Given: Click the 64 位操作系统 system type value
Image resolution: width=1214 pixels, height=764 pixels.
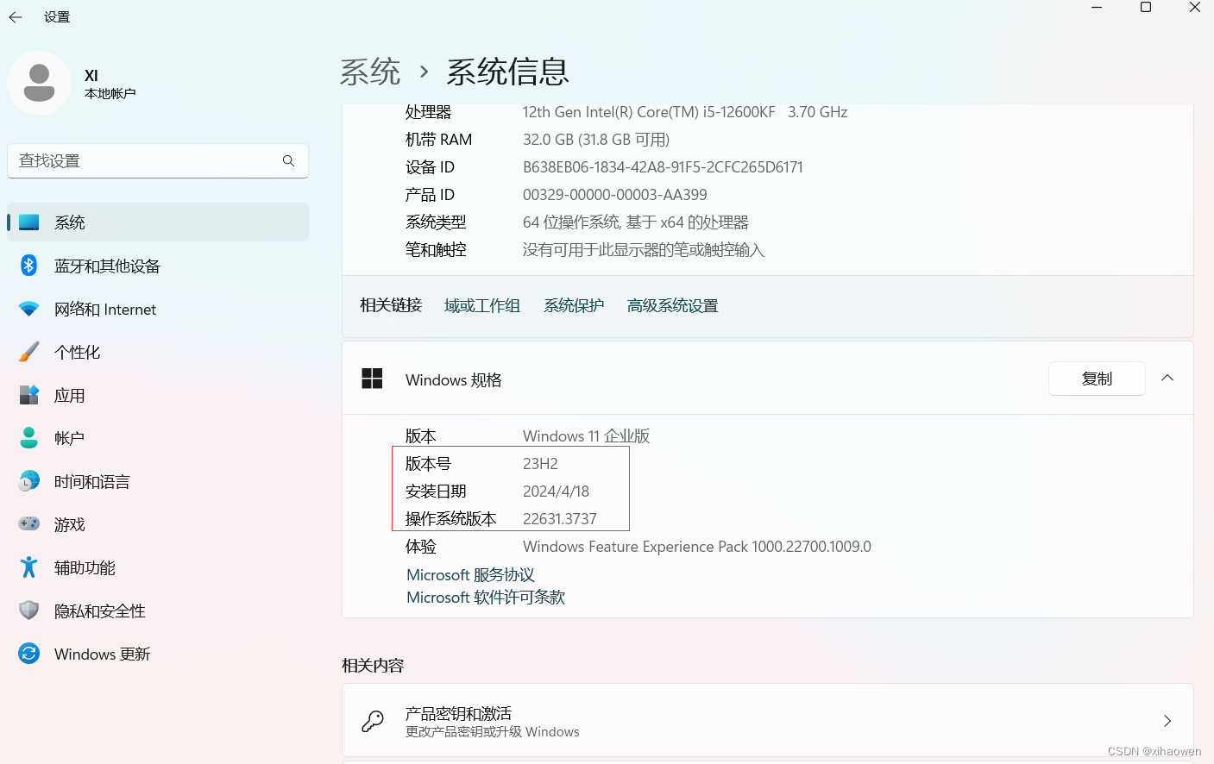Looking at the screenshot, I should pyautogui.click(x=636, y=222).
